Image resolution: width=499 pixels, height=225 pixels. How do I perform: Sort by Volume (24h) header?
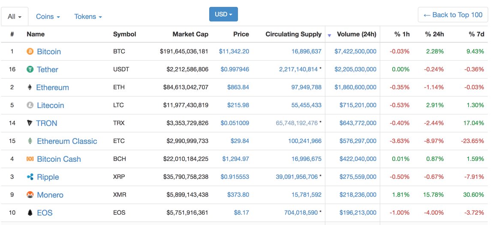[356, 34]
